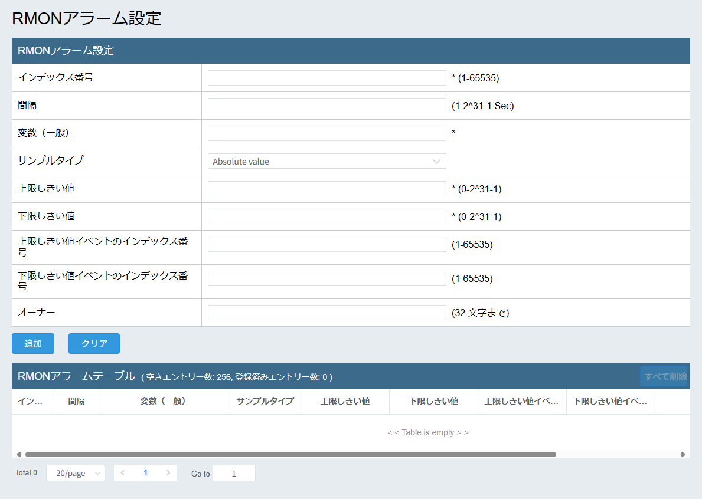This screenshot has height=499, width=702.
Task: Focus the 変数（一般） text box
Action: [x=326, y=133]
